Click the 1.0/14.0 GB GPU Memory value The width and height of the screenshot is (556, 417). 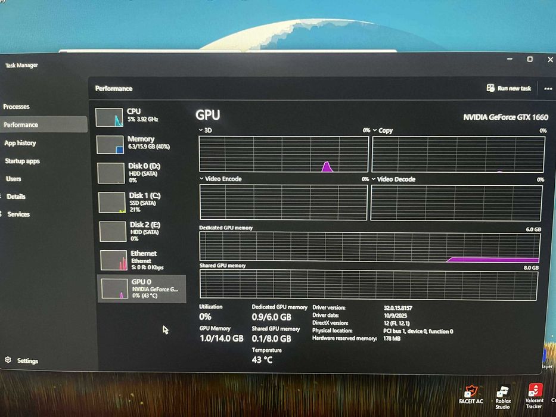[x=222, y=338]
